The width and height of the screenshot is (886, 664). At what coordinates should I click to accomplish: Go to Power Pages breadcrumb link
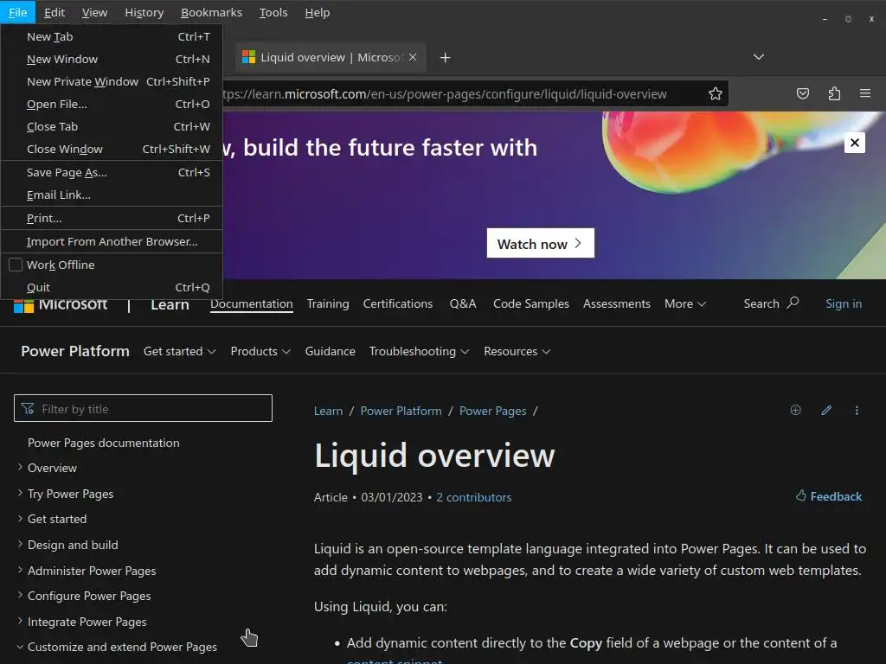[x=492, y=411]
